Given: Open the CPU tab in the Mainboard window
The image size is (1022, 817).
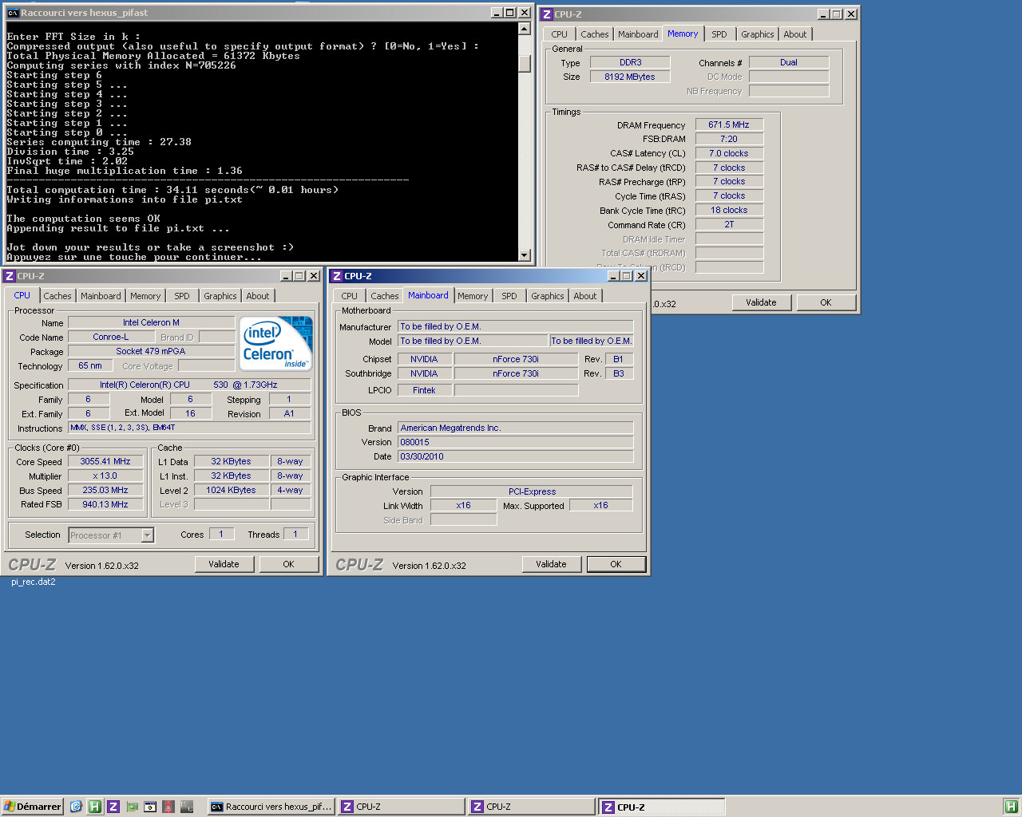Looking at the screenshot, I should point(350,296).
